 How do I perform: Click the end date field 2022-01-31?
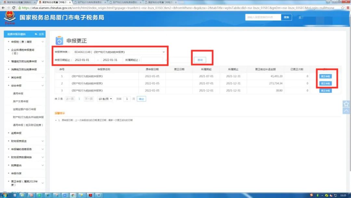112,60
